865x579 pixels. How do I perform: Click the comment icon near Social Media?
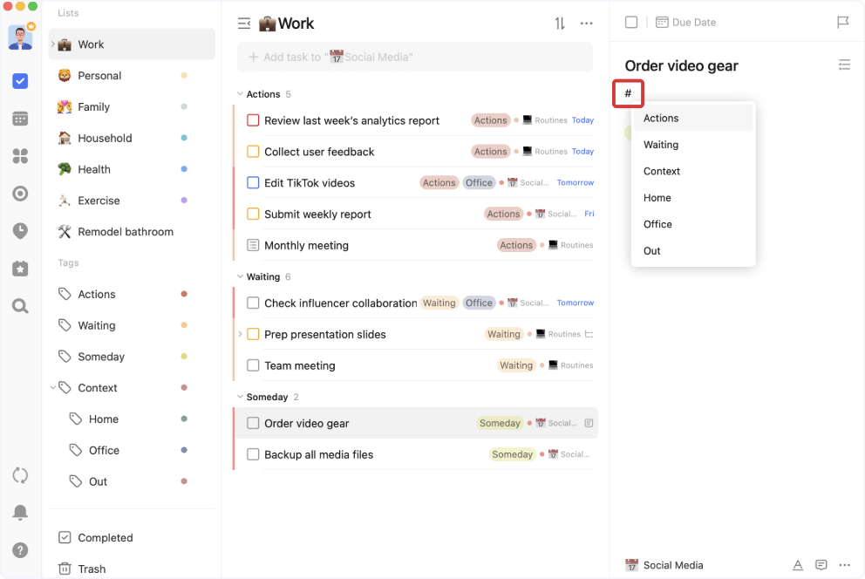pyautogui.click(x=821, y=565)
